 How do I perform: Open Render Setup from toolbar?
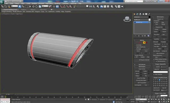116,6
